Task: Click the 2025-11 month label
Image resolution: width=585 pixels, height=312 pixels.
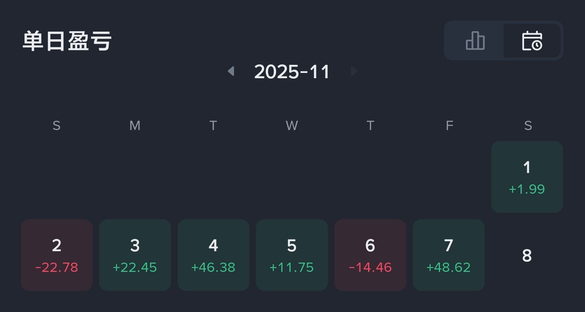Action: (x=292, y=72)
